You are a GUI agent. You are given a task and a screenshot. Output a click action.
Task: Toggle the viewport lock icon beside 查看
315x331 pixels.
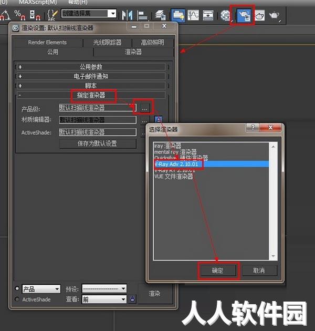(132, 299)
